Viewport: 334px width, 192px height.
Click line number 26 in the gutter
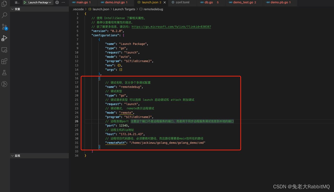[x=76, y=121]
